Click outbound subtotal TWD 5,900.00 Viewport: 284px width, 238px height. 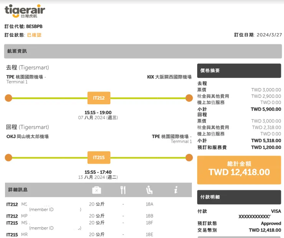point(266,109)
